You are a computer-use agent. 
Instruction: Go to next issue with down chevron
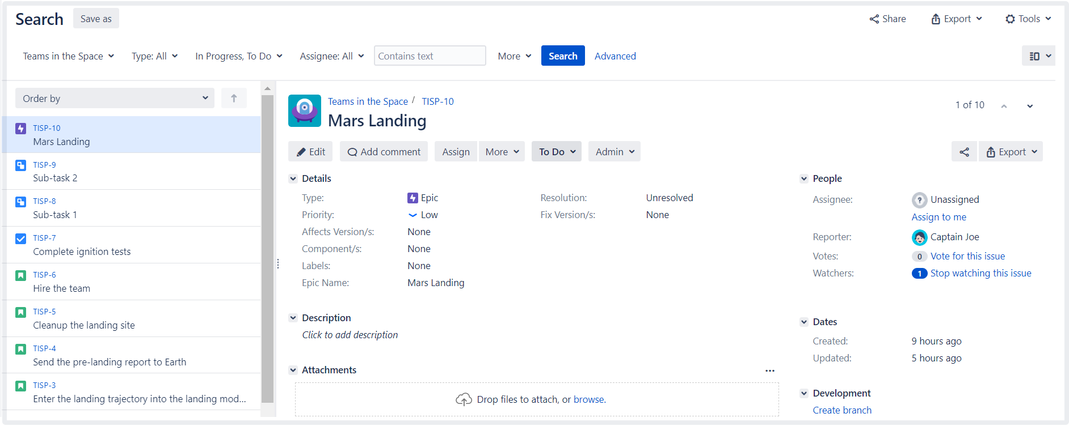[1029, 106]
